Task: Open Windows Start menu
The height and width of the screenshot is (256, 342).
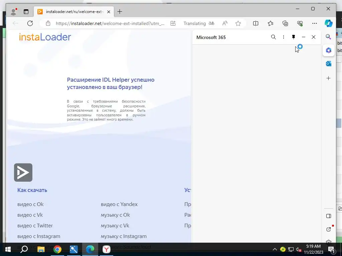Action: click(x=8, y=249)
